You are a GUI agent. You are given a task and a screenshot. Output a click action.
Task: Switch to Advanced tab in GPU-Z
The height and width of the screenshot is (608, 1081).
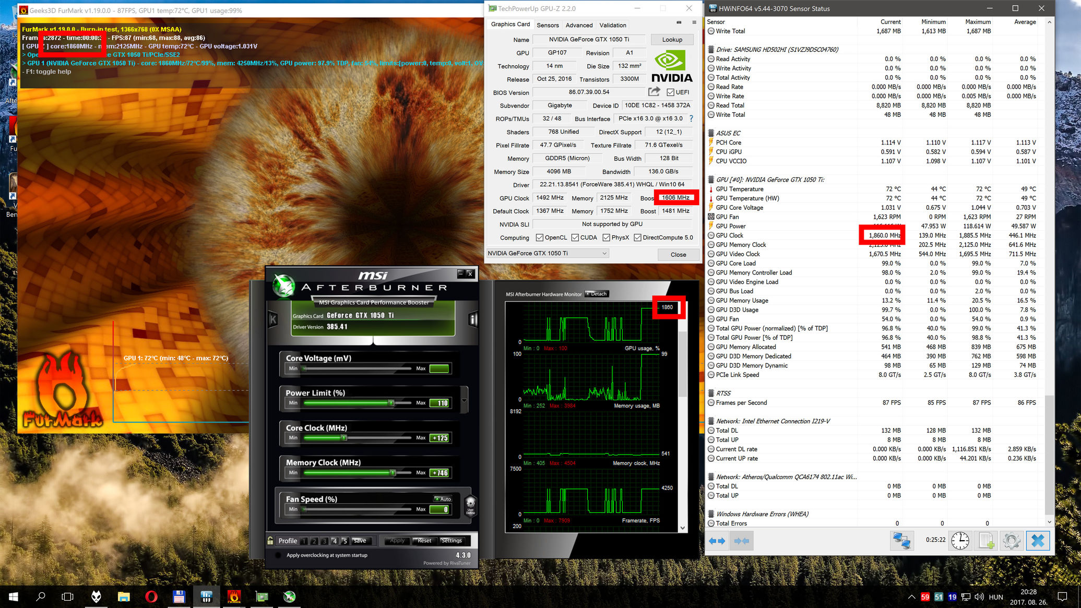579,25
